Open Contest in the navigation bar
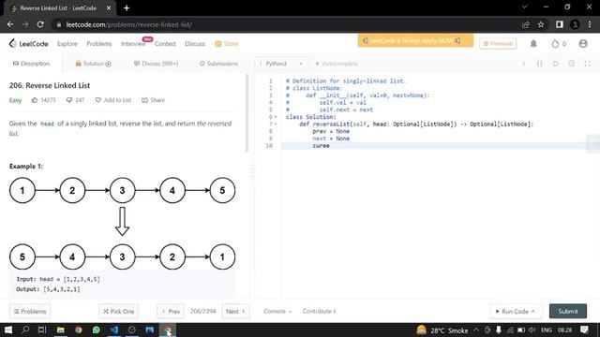The image size is (600, 337). 165,44
